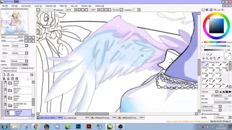Viewport: 232px width, 130px height.
Task: Open the brush no texture dropdown
Action: (211, 110)
